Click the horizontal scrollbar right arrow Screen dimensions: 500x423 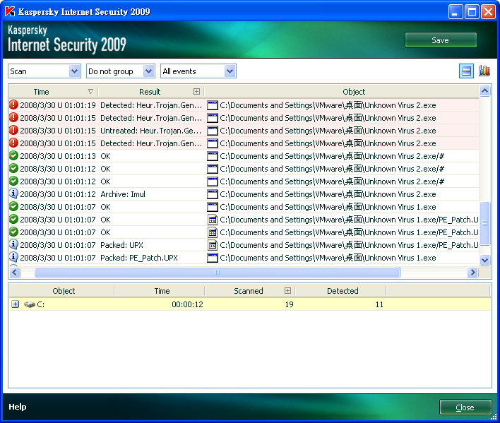(x=472, y=272)
